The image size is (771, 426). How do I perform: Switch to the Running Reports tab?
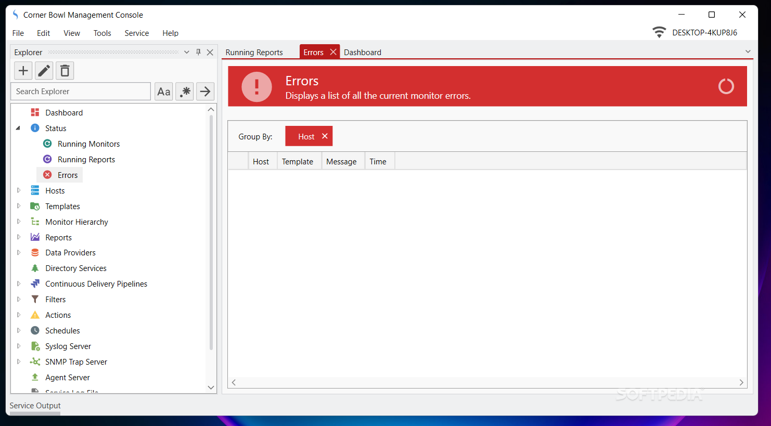(x=254, y=52)
